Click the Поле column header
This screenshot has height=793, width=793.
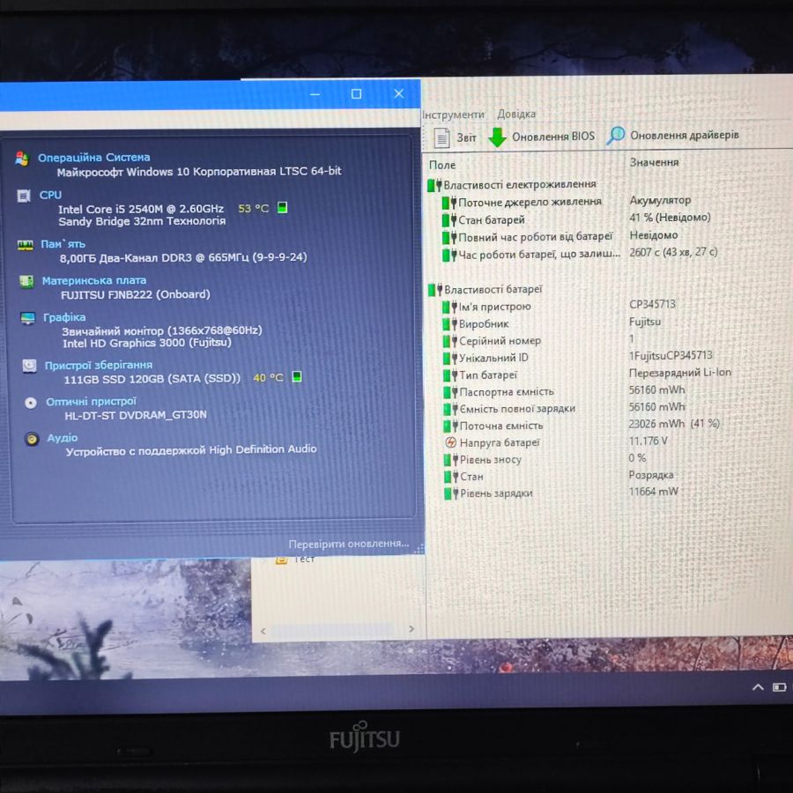(x=442, y=165)
